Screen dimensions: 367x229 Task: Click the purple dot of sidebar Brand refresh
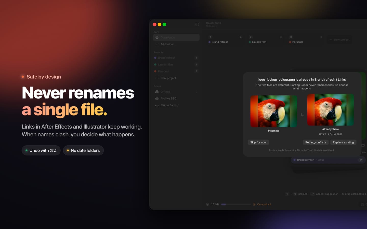pos(155,58)
